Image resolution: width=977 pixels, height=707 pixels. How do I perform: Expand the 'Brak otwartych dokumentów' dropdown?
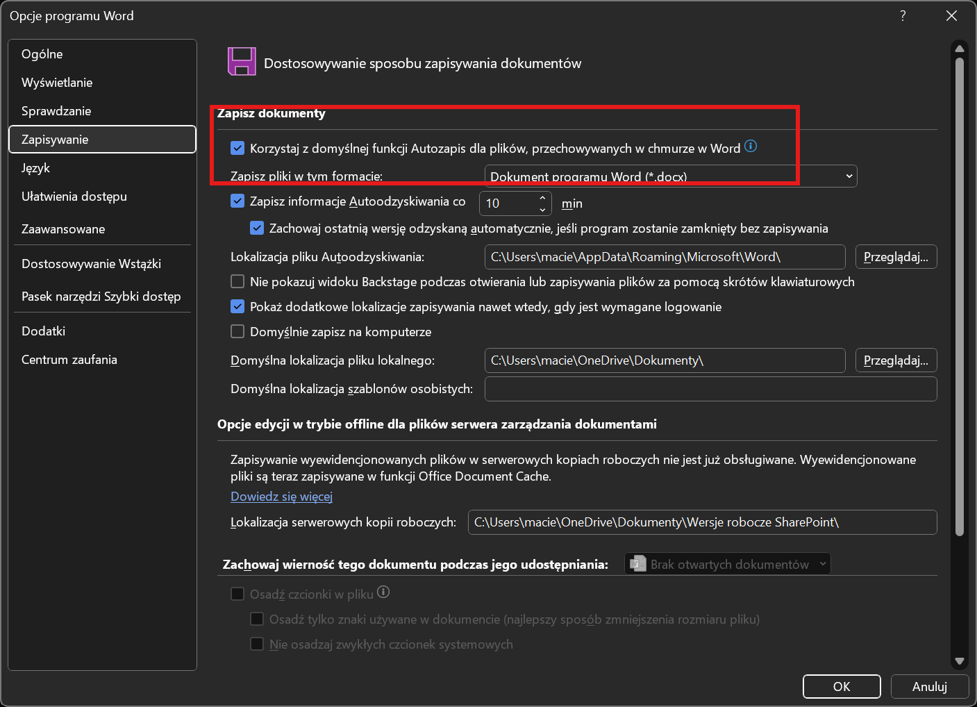pyautogui.click(x=727, y=564)
